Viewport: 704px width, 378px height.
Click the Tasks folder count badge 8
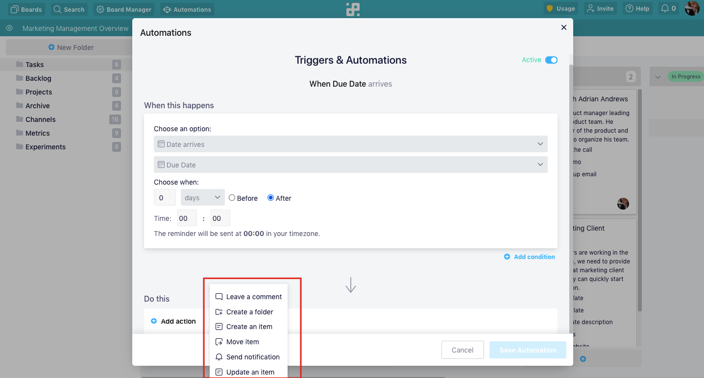point(116,65)
